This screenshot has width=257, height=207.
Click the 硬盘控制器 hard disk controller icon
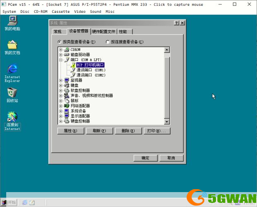[67, 121]
